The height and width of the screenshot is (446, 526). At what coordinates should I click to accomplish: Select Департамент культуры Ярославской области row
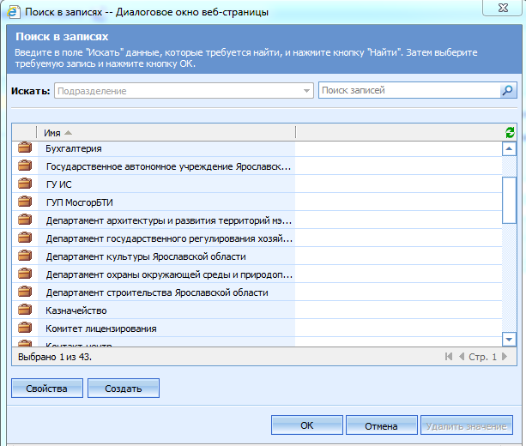coord(146,256)
